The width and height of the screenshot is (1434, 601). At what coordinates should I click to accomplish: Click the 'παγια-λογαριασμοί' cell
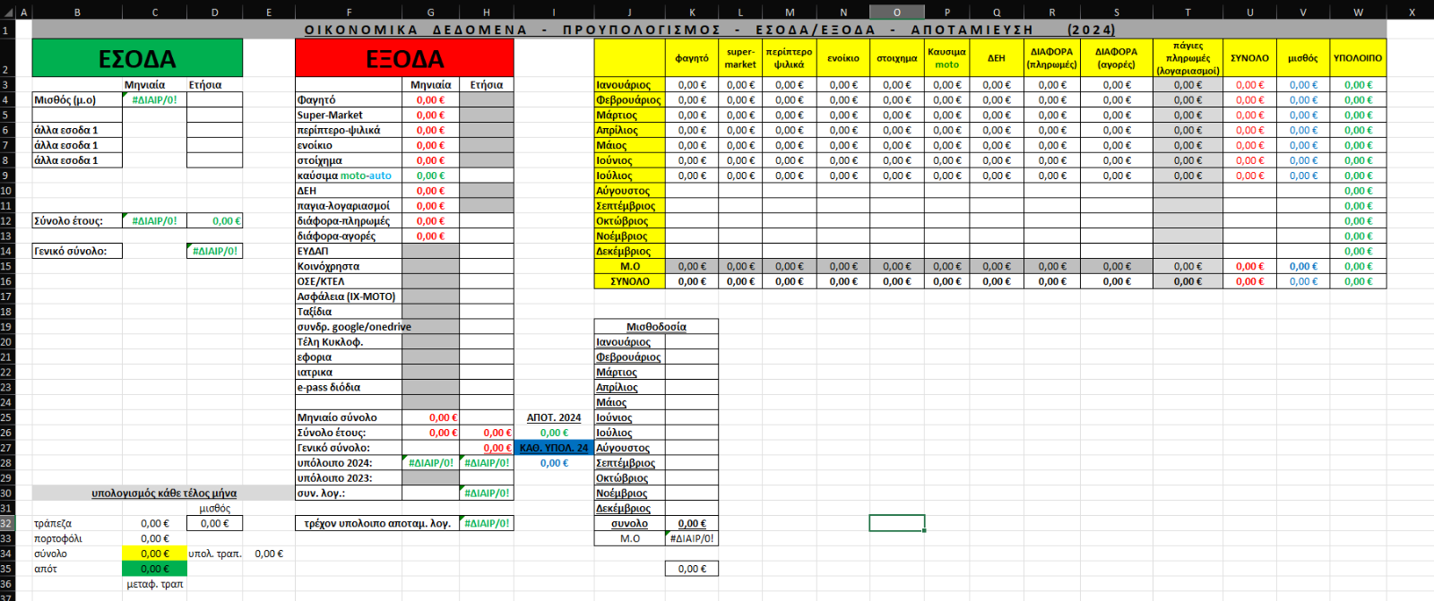click(x=349, y=205)
